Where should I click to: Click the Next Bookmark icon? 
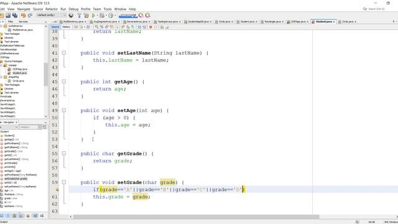point(127,27)
